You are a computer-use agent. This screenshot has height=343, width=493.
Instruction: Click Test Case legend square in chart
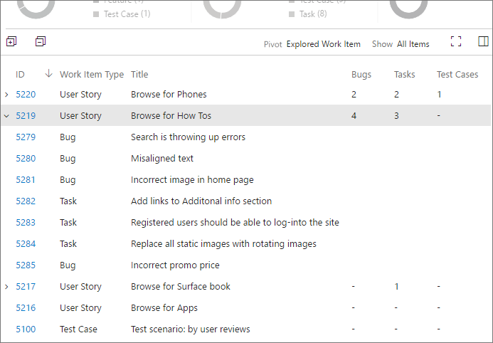click(96, 14)
